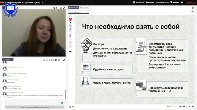Click the trash bin clear-drawings icon
The image size is (197, 110).
coord(70,36)
